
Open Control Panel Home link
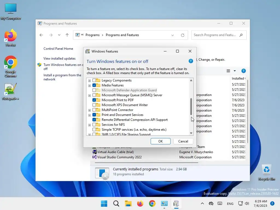pyautogui.click(x=58, y=49)
